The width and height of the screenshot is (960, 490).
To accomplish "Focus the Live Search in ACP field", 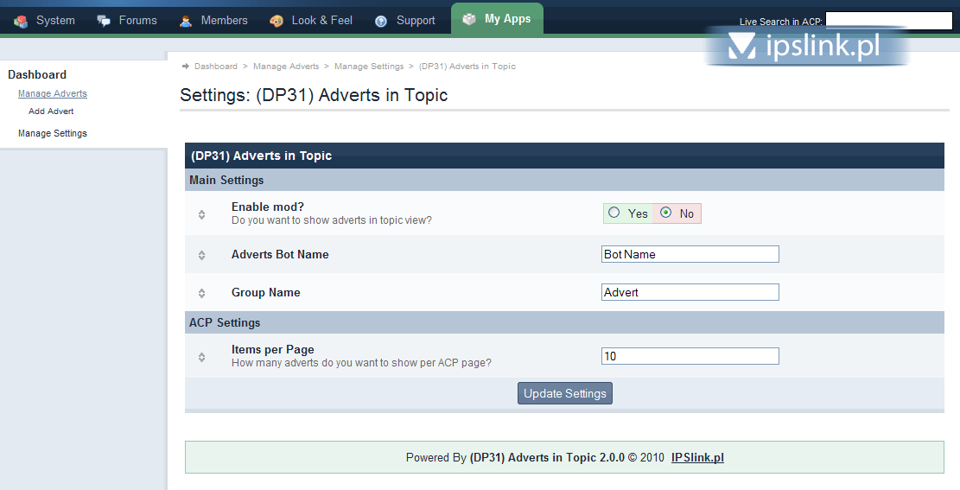I will pyautogui.click(x=888, y=21).
